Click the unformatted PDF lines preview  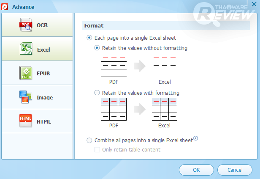pos(114,67)
